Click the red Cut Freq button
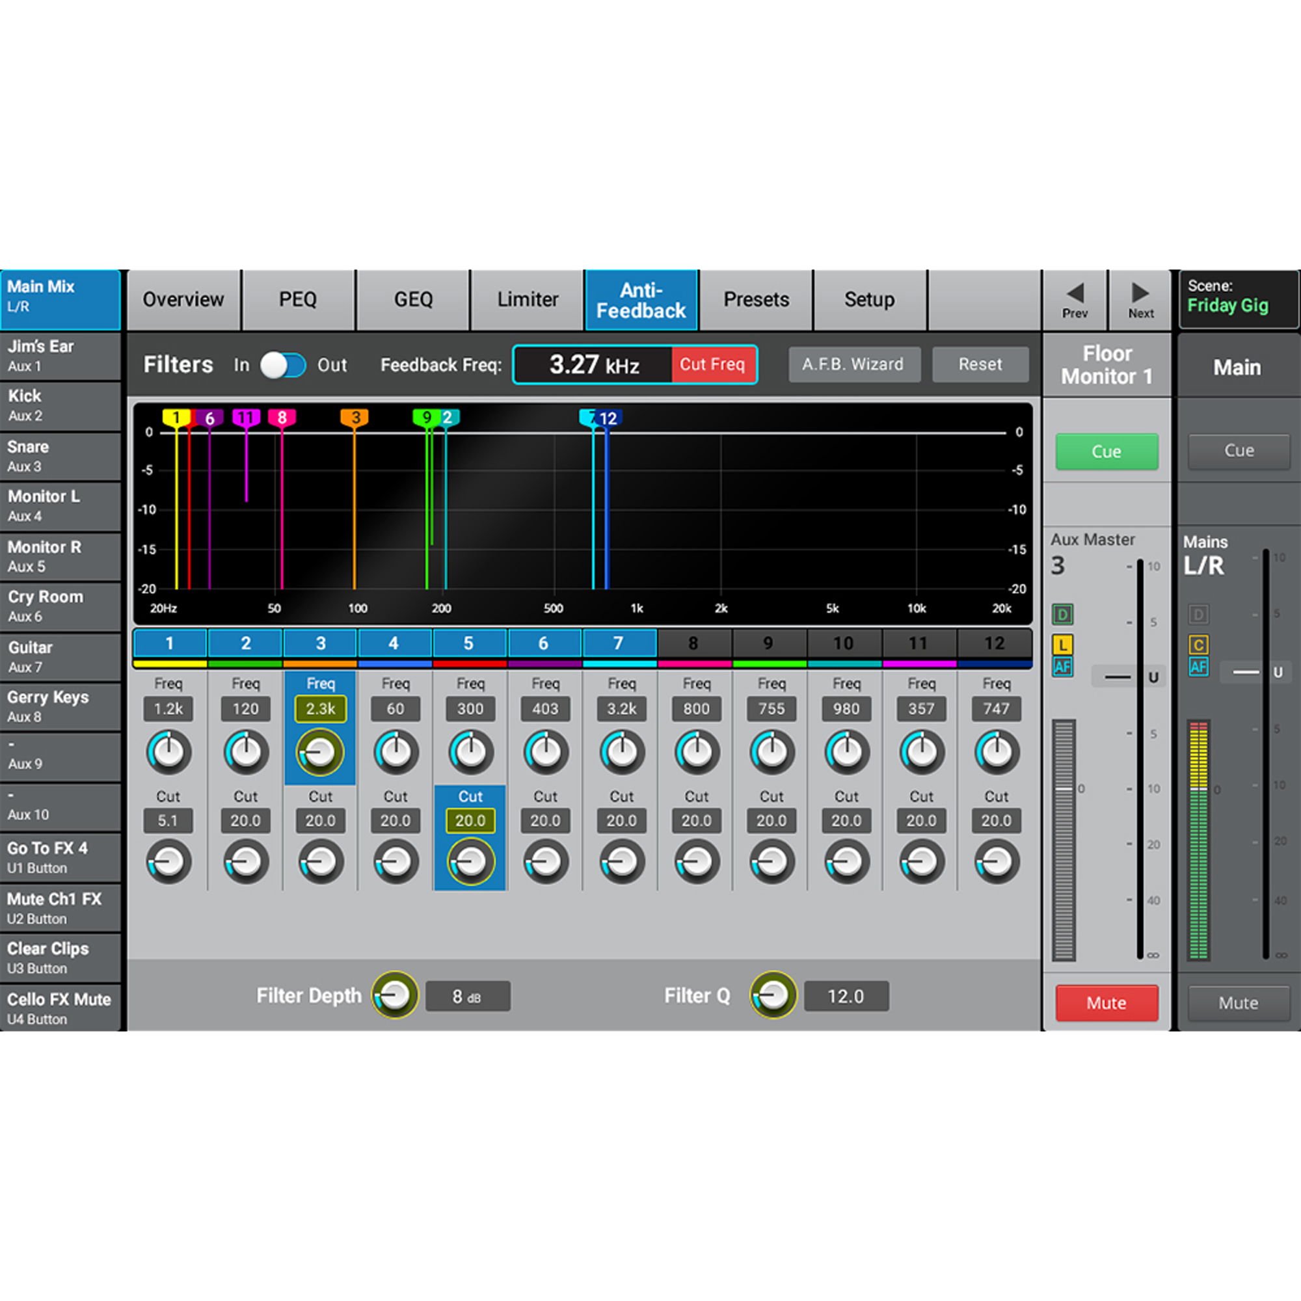Image resolution: width=1301 pixels, height=1301 pixels. click(x=712, y=364)
